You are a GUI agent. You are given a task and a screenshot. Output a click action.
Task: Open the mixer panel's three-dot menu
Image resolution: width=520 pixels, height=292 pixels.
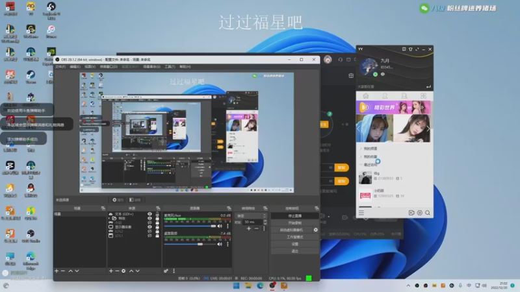click(x=174, y=271)
